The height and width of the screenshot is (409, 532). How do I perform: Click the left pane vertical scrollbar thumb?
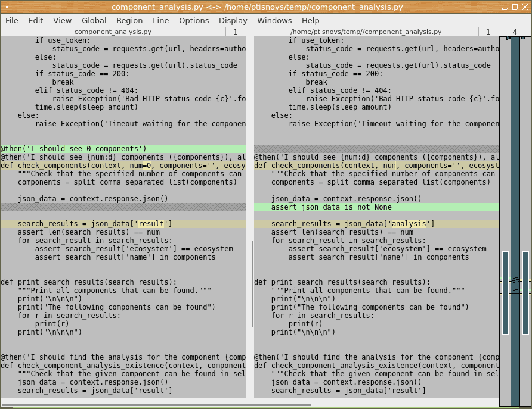click(252, 283)
